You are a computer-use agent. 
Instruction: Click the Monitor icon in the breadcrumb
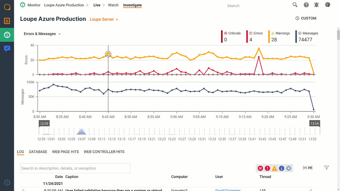click(23, 5)
